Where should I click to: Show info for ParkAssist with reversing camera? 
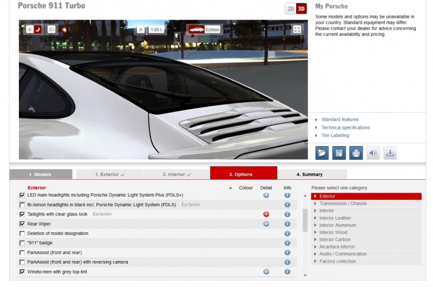coord(287,262)
